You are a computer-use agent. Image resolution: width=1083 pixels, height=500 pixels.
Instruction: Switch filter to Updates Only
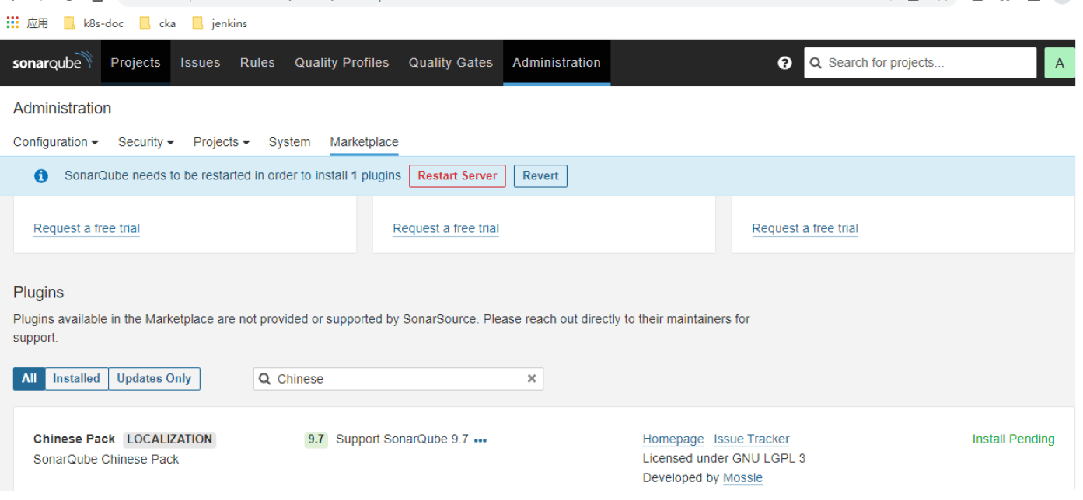[154, 379]
